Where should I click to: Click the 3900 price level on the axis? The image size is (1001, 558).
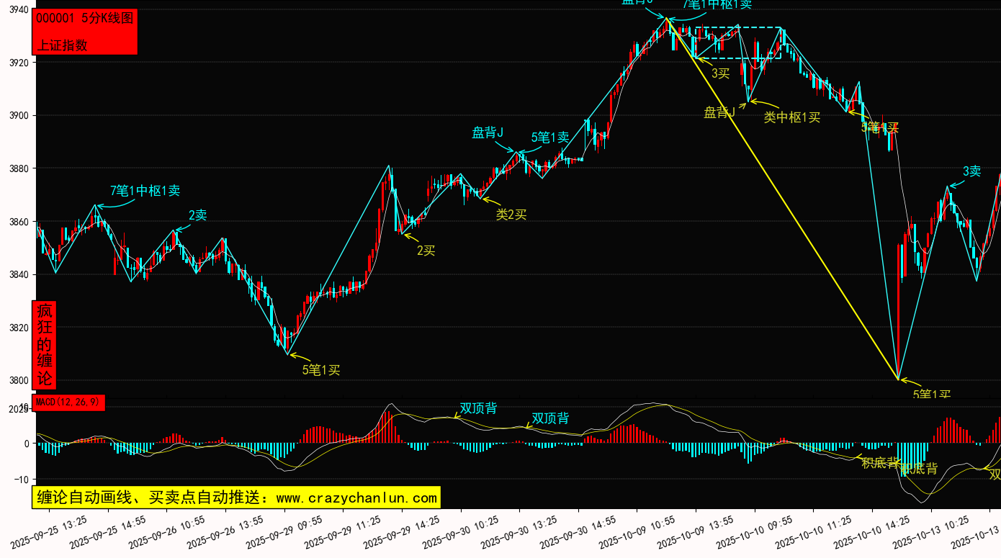[17, 115]
